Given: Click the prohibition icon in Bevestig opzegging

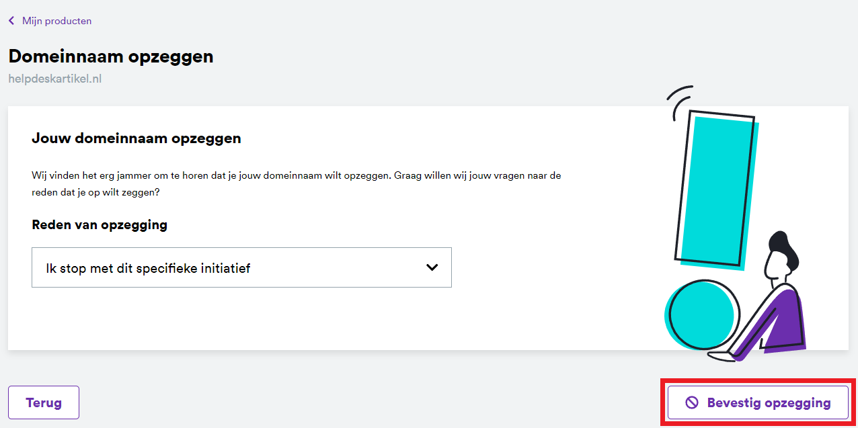Looking at the screenshot, I should tap(692, 403).
